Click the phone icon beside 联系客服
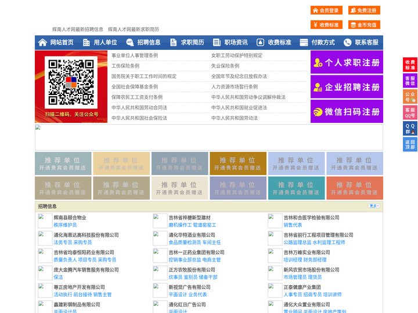Viewport: 418px width, 313px height. click(x=347, y=42)
